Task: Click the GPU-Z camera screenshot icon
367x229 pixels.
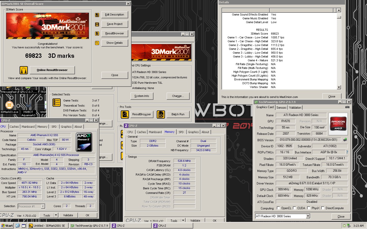Action: point(347,107)
